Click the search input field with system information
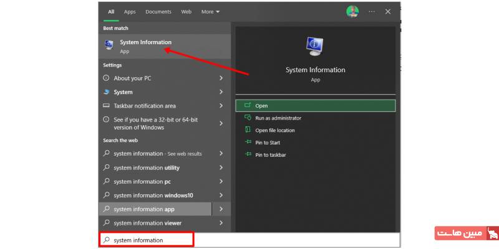The height and width of the screenshot is (249, 499). [x=147, y=240]
